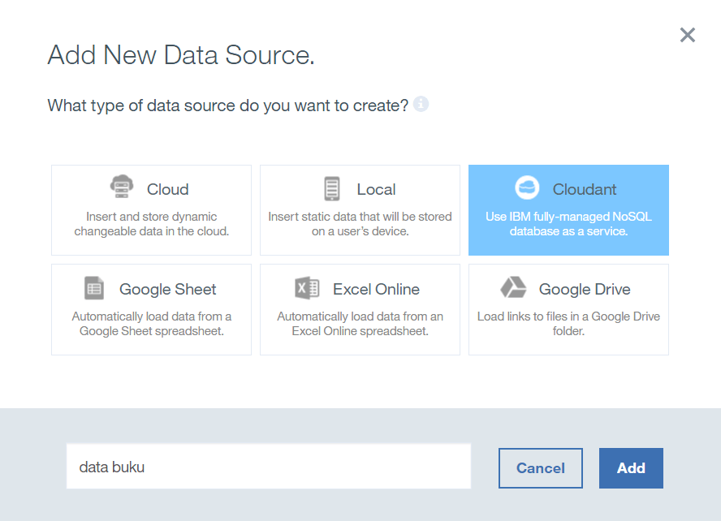Image resolution: width=721 pixels, height=521 pixels.
Task: Select the Cloud data source title
Action: click(x=167, y=189)
